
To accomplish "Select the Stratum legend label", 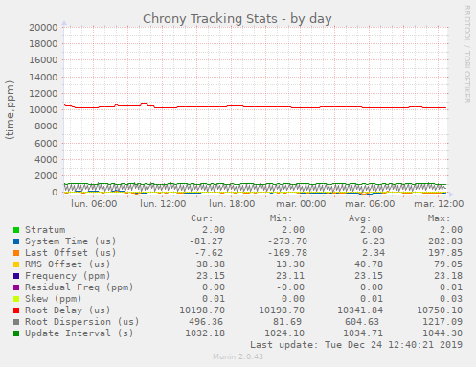I will point(45,230).
